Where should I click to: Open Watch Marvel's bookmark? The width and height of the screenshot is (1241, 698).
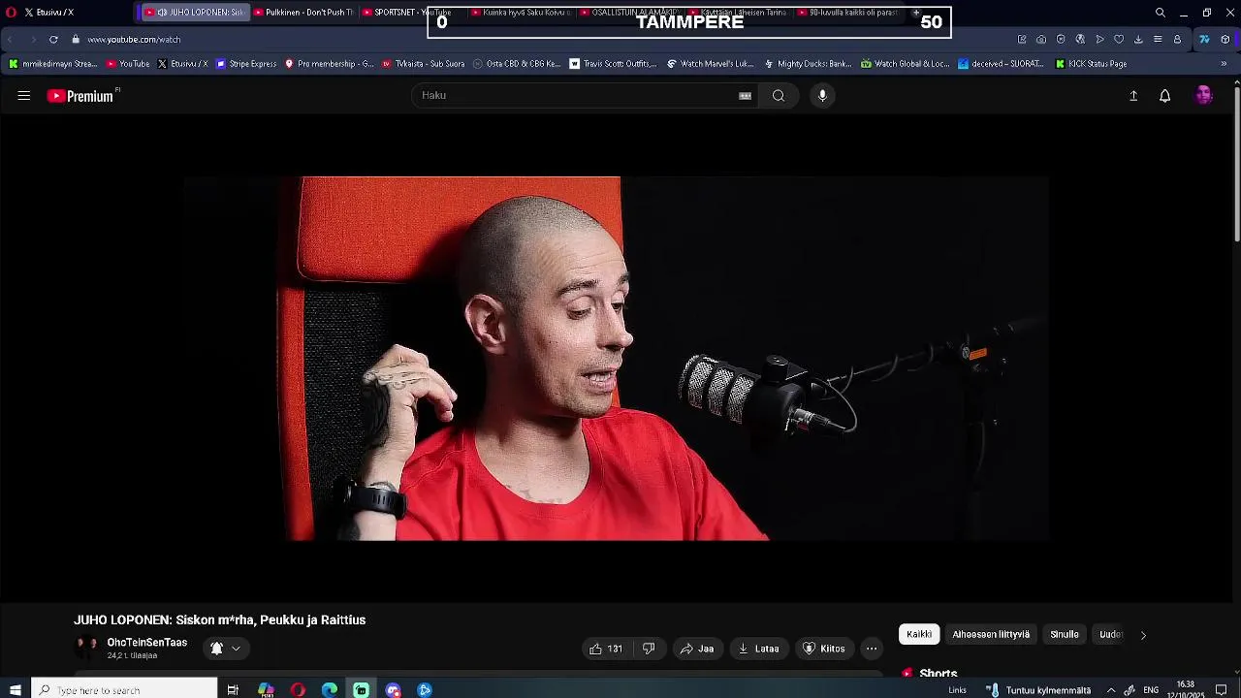click(x=710, y=64)
